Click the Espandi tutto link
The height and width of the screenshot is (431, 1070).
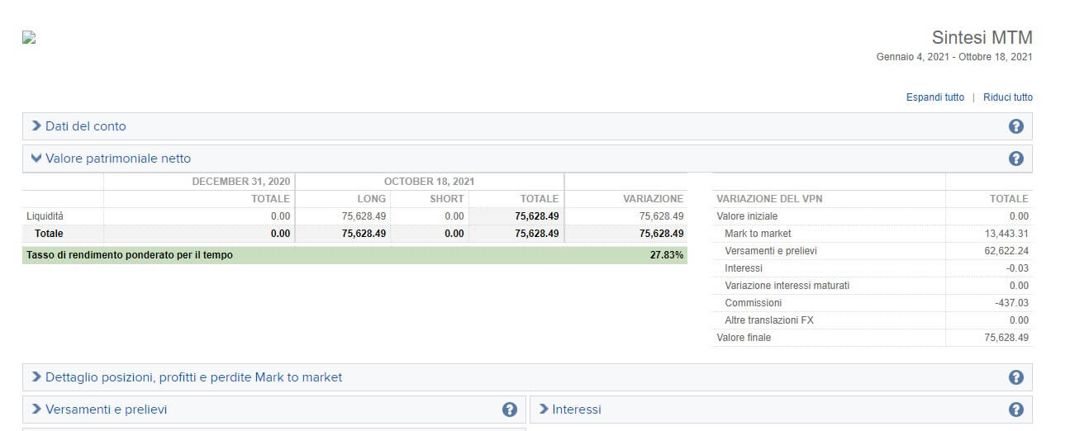[x=934, y=97]
